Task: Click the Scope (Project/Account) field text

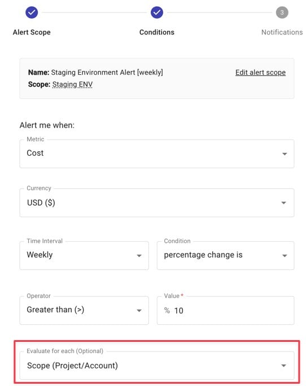Action: click(72, 366)
